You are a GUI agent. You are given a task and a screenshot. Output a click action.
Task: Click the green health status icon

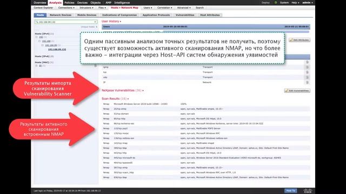(x=276, y=3)
